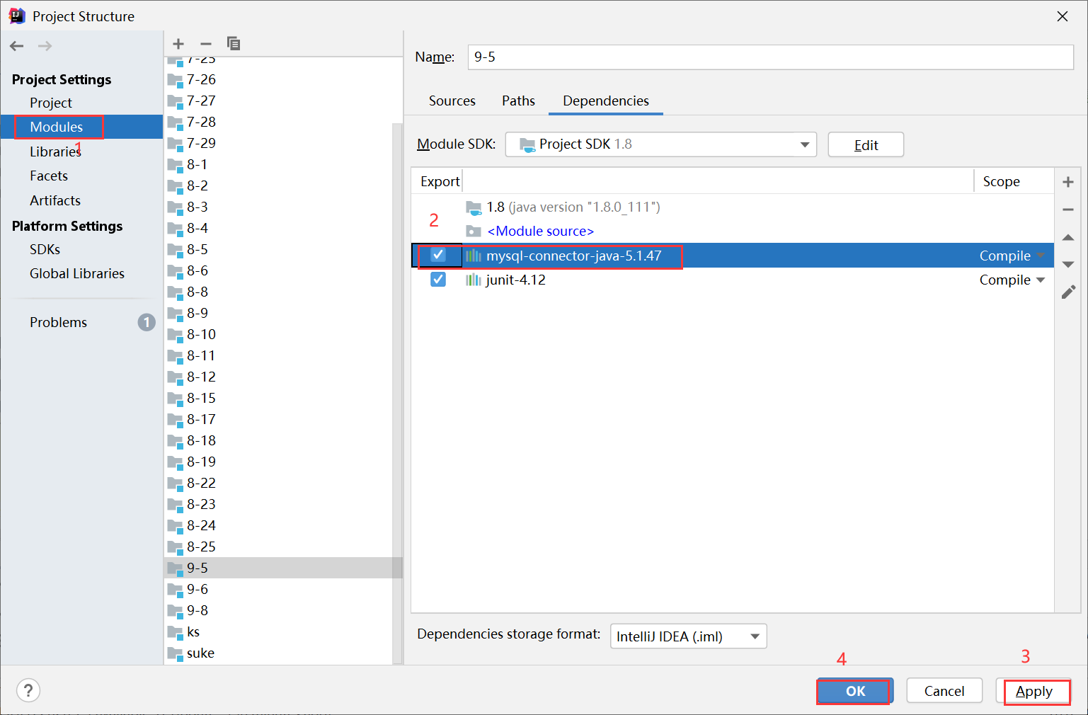Copy the selected module using the copy icon

pyautogui.click(x=234, y=44)
